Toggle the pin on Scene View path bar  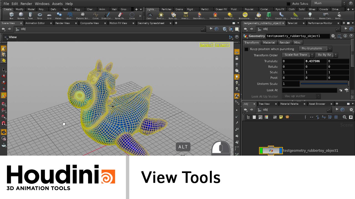pos(211,29)
